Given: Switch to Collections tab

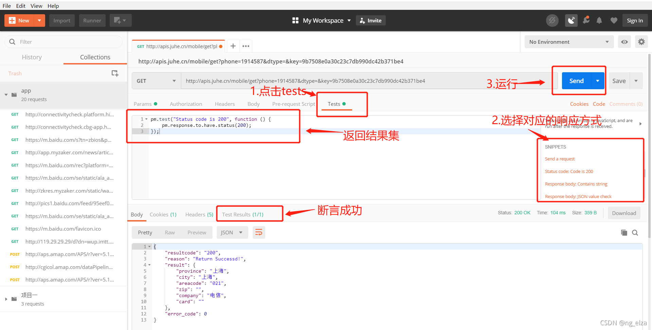Looking at the screenshot, I should 95,57.
